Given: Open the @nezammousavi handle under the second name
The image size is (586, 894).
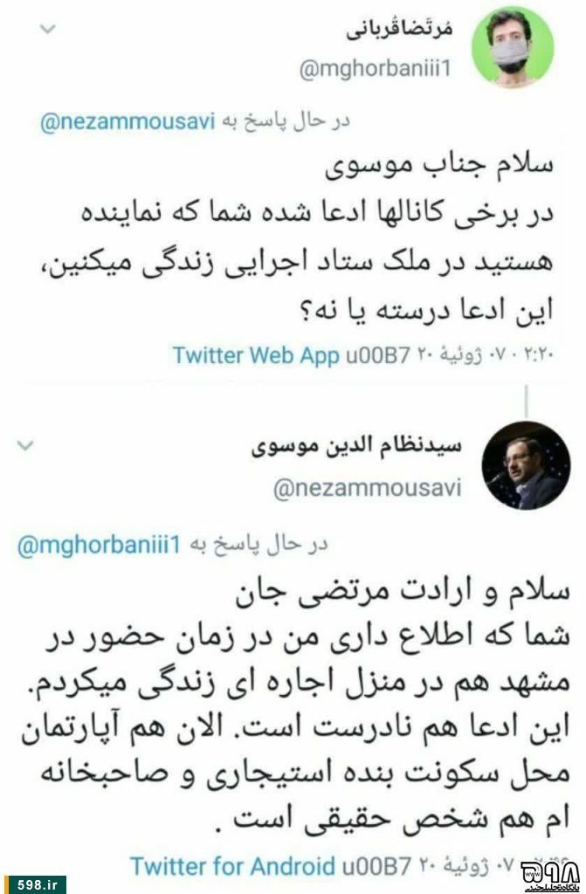Looking at the screenshot, I should click(x=367, y=487).
